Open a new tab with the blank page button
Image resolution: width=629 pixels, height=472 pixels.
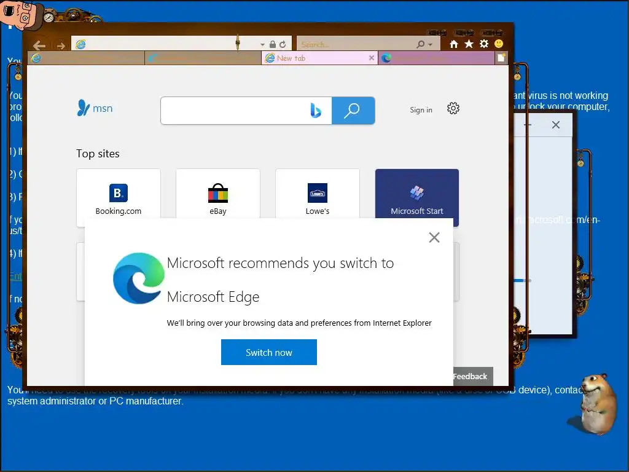(501, 58)
